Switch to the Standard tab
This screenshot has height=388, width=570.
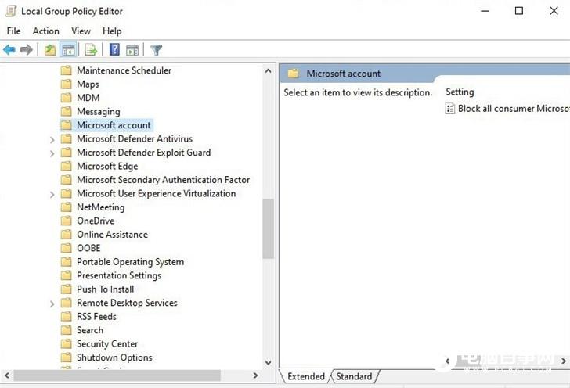pos(354,376)
